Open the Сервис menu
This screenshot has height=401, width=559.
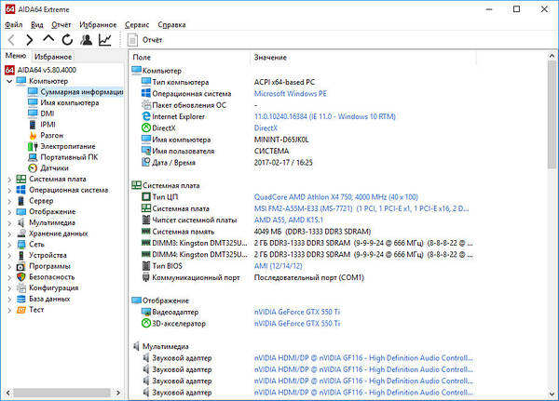coord(137,24)
